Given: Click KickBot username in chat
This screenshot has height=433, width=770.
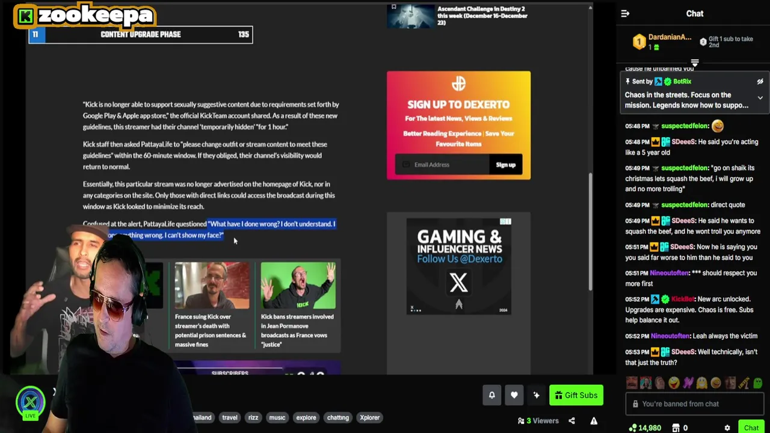Looking at the screenshot, I should pos(683,299).
